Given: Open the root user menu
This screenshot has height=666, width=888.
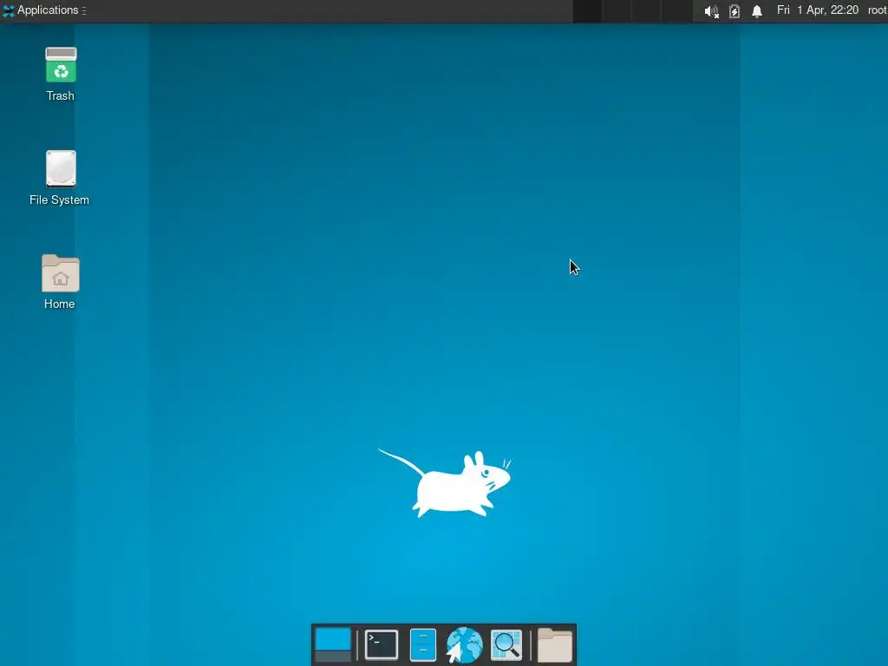Looking at the screenshot, I should click(877, 10).
